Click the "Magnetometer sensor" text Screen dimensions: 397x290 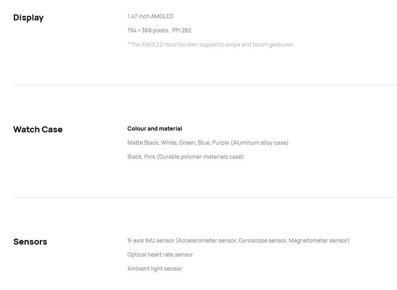(x=318, y=240)
